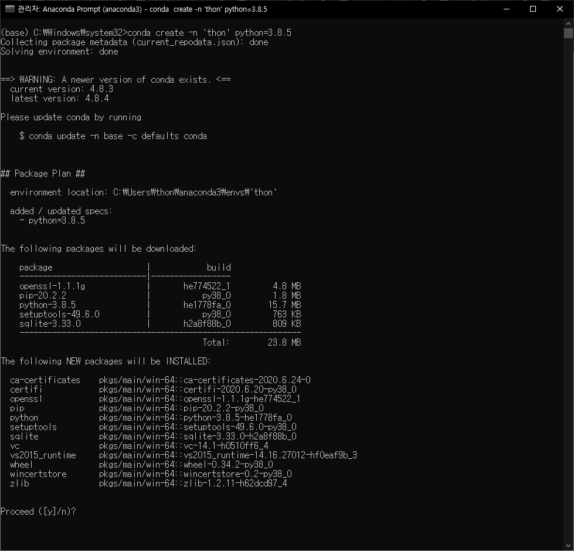Image resolution: width=574 pixels, height=551 pixels.
Task: Click the 'setuptools-49.6.0' download row
Action: [160, 315]
